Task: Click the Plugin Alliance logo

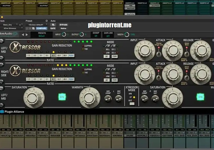Action: pos(12,112)
